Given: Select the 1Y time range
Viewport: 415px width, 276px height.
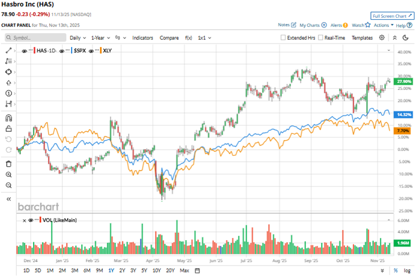Looking at the screenshot, I should 111,270.
